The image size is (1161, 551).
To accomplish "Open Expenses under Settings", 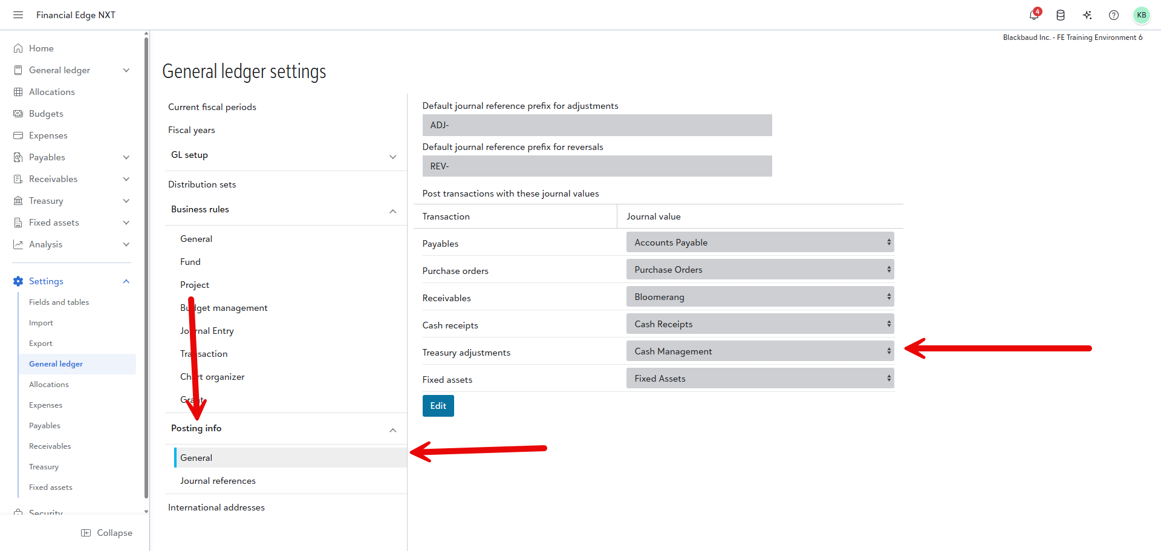I will pyautogui.click(x=46, y=405).
